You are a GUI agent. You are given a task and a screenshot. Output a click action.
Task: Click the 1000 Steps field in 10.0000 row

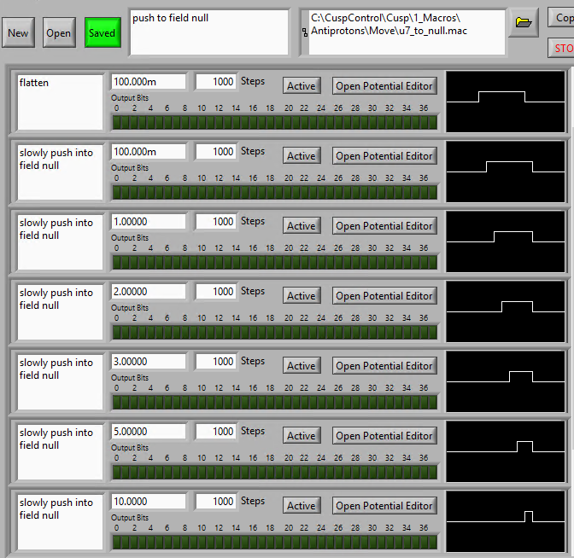[215, 502]
